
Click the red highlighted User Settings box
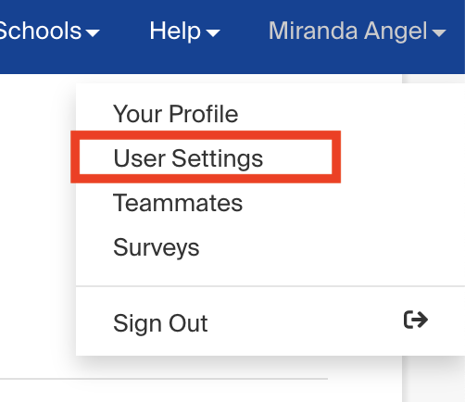coord(206,157)
